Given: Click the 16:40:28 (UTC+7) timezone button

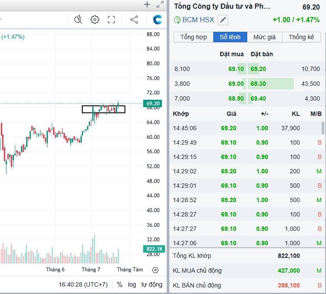Looking at the screenshot, I should pos(83,284).
